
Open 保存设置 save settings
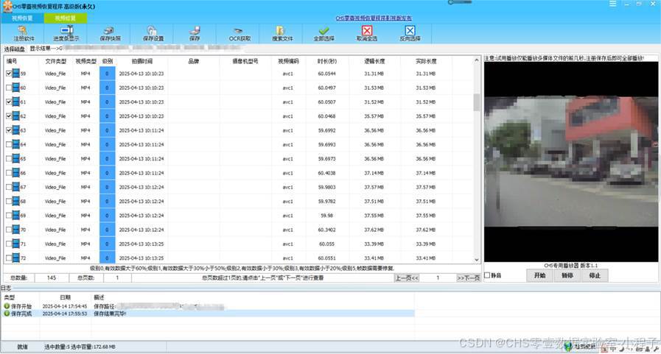(153, 30)
